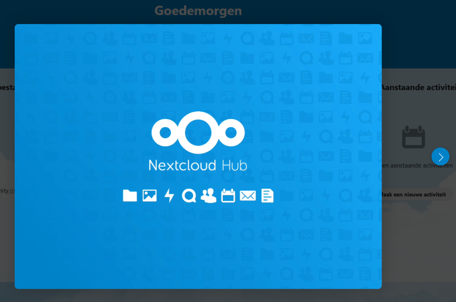Click the small left ring of Nextcloud logo
The height and width of the screenshot is (302, 456).
pyautogui.click(x=165, y=132)
